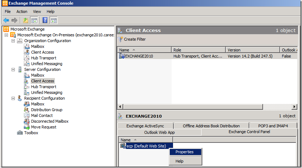Sort servers by Version column header
Viewport: 302px width, 168px height.
[253, 50]
